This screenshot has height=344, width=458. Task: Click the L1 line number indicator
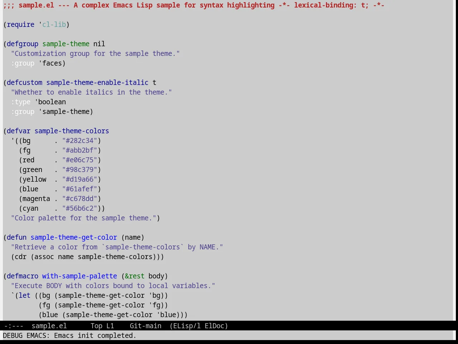click(110, 326)
